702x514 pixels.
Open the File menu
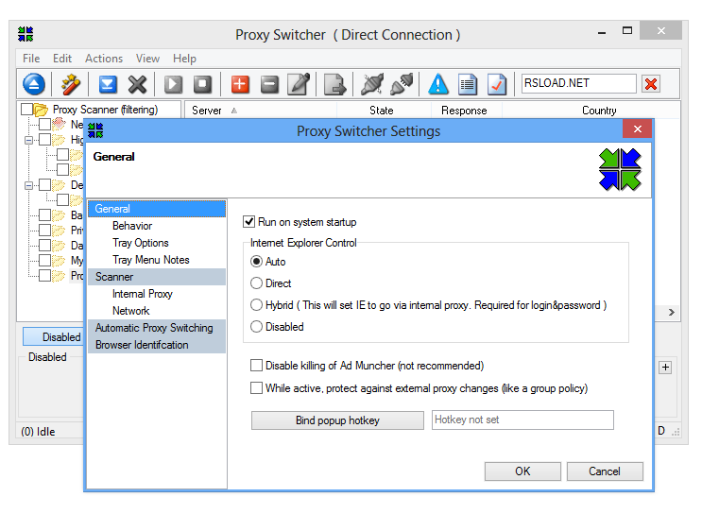[x=31, y=59]
